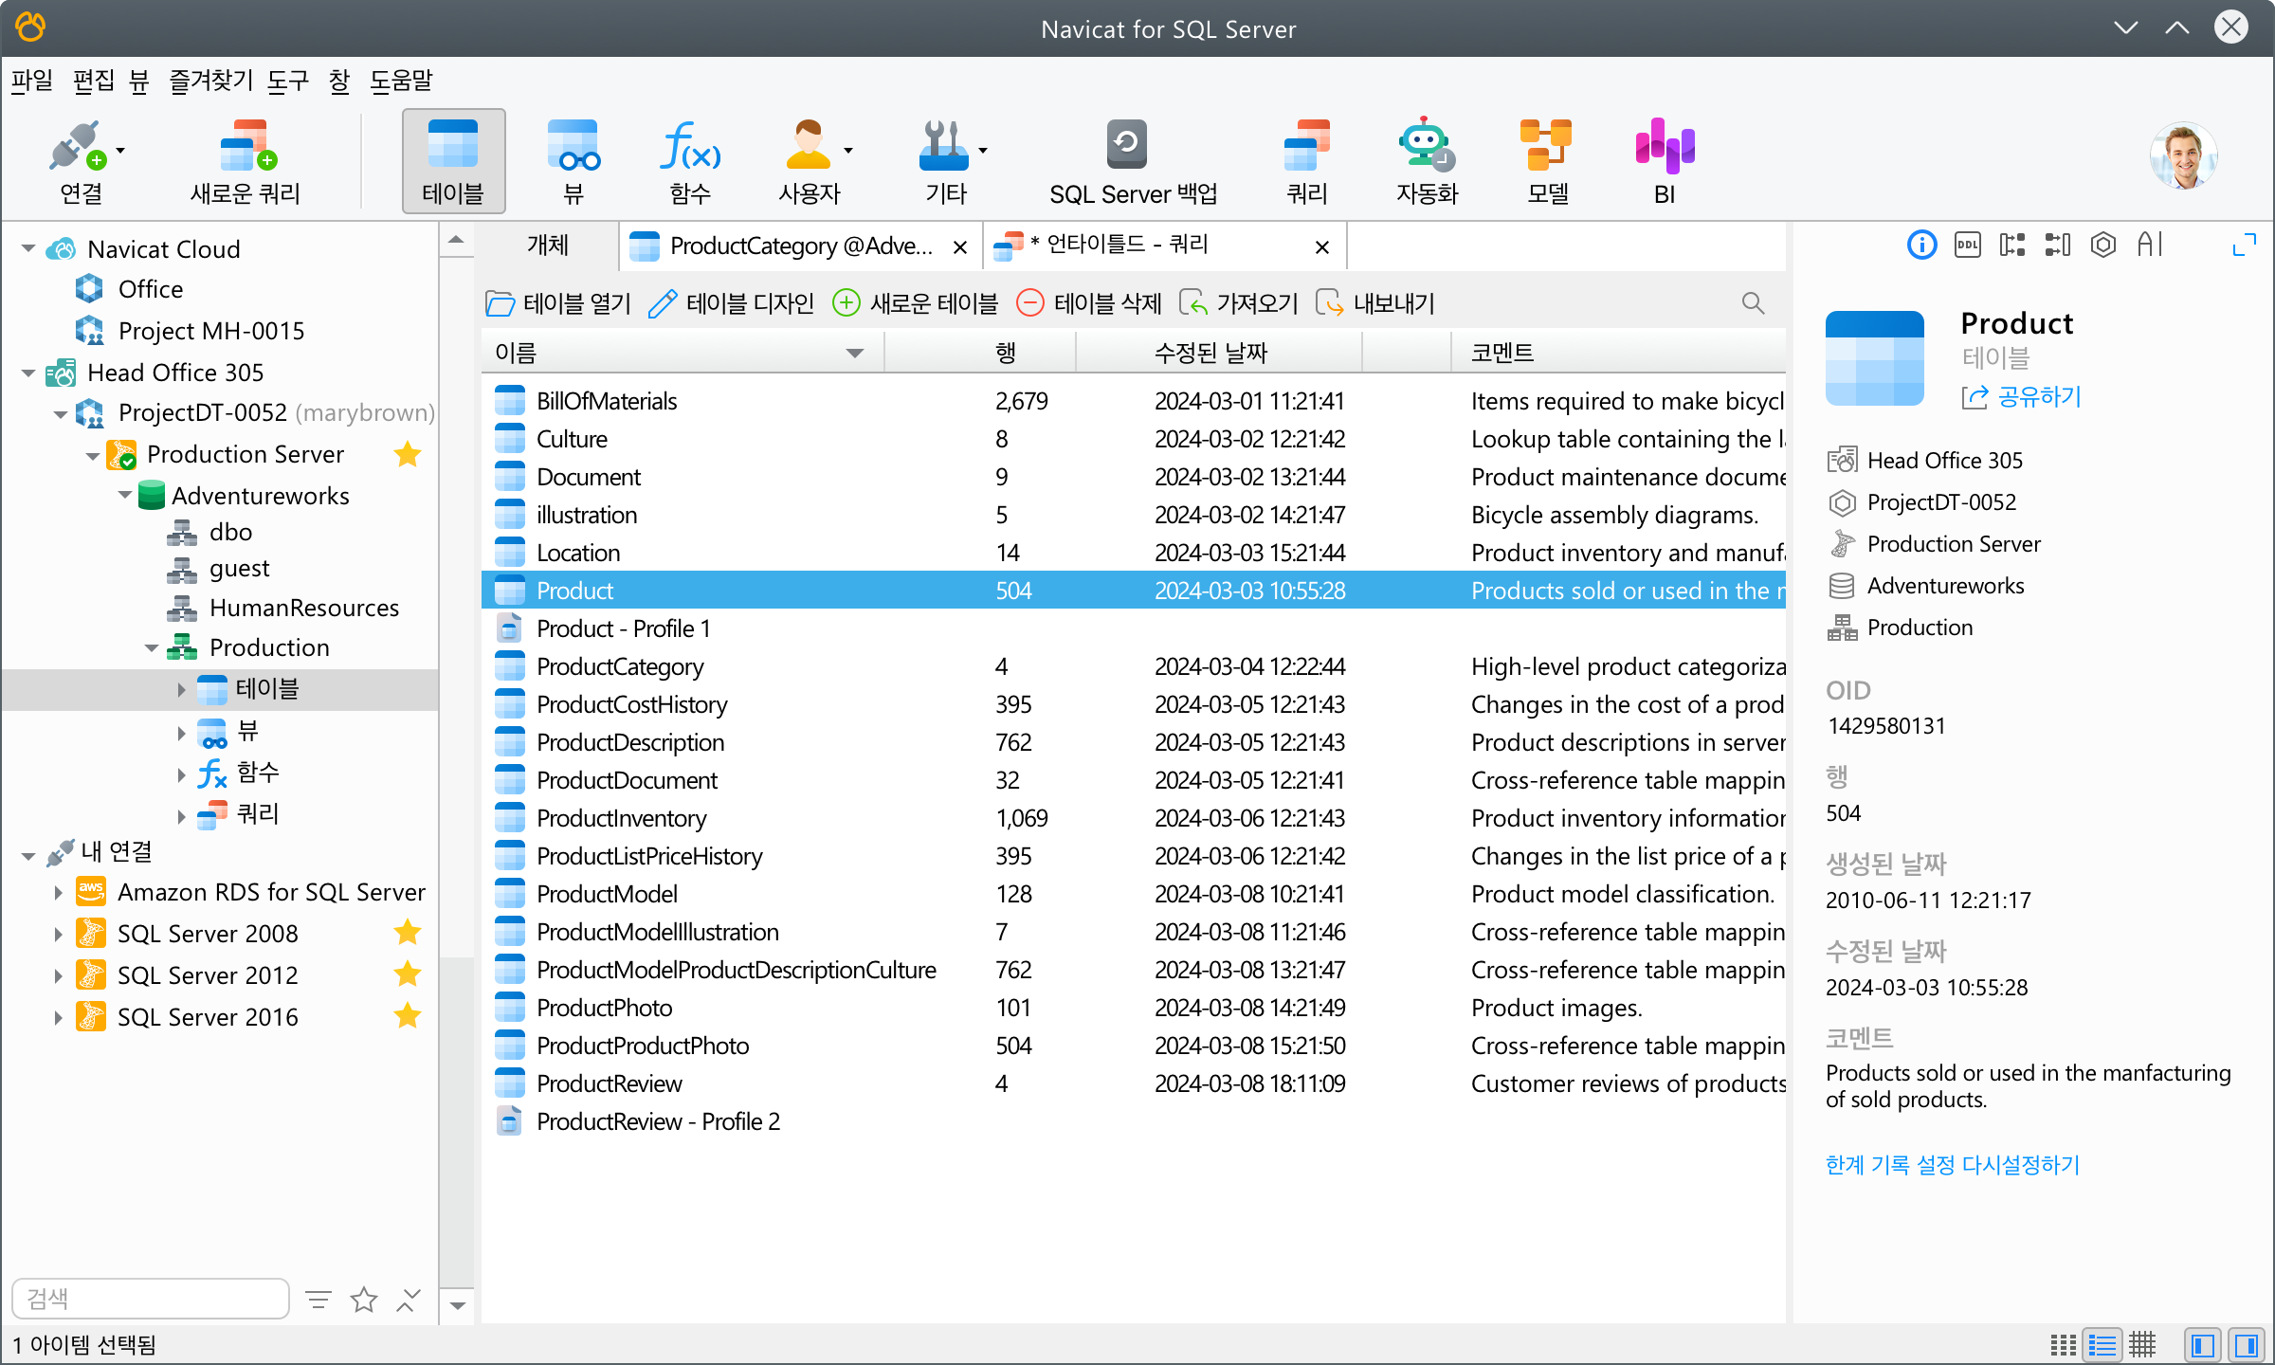The width and height of the screenshot is (2275, 1365).
Task: Collapse the Adventureworks database node
Action: pos(125,495)
